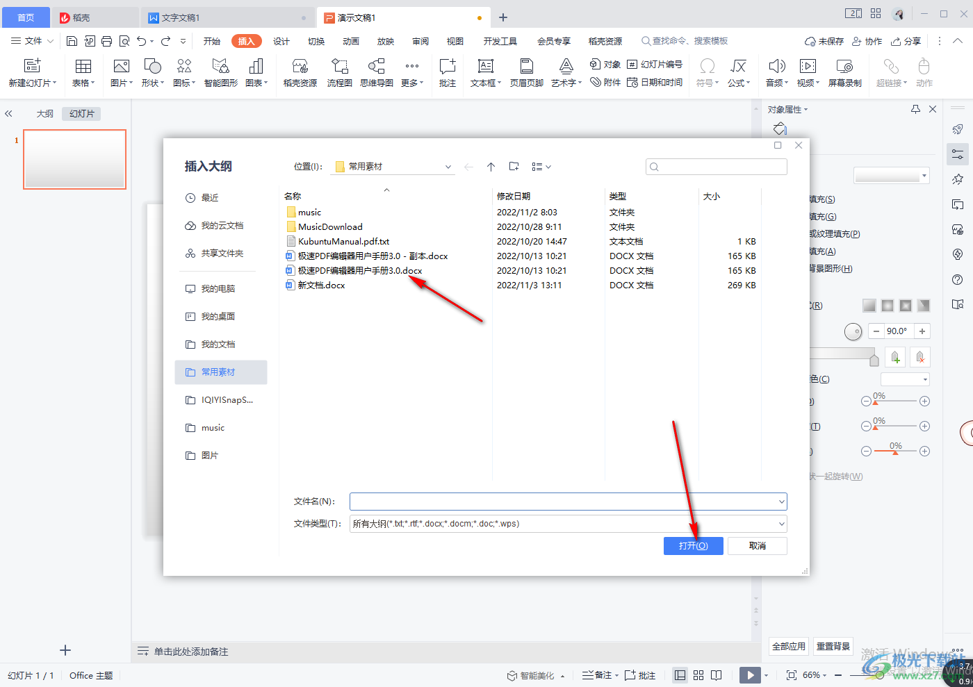This screenshot has width=973, height=687.
Task: Click the dialog search box
Action: tap(717, 167)
